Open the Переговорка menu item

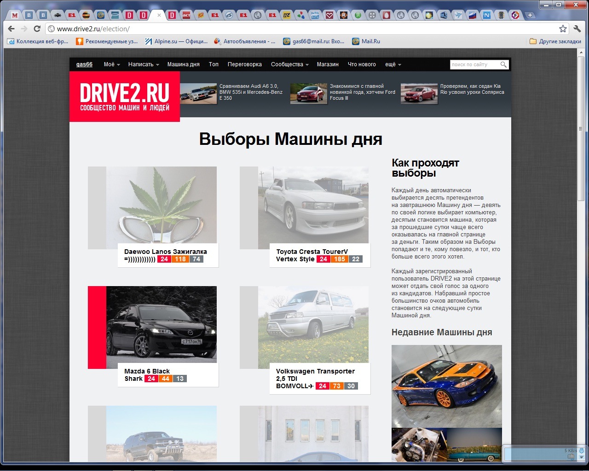coord(244,64)
